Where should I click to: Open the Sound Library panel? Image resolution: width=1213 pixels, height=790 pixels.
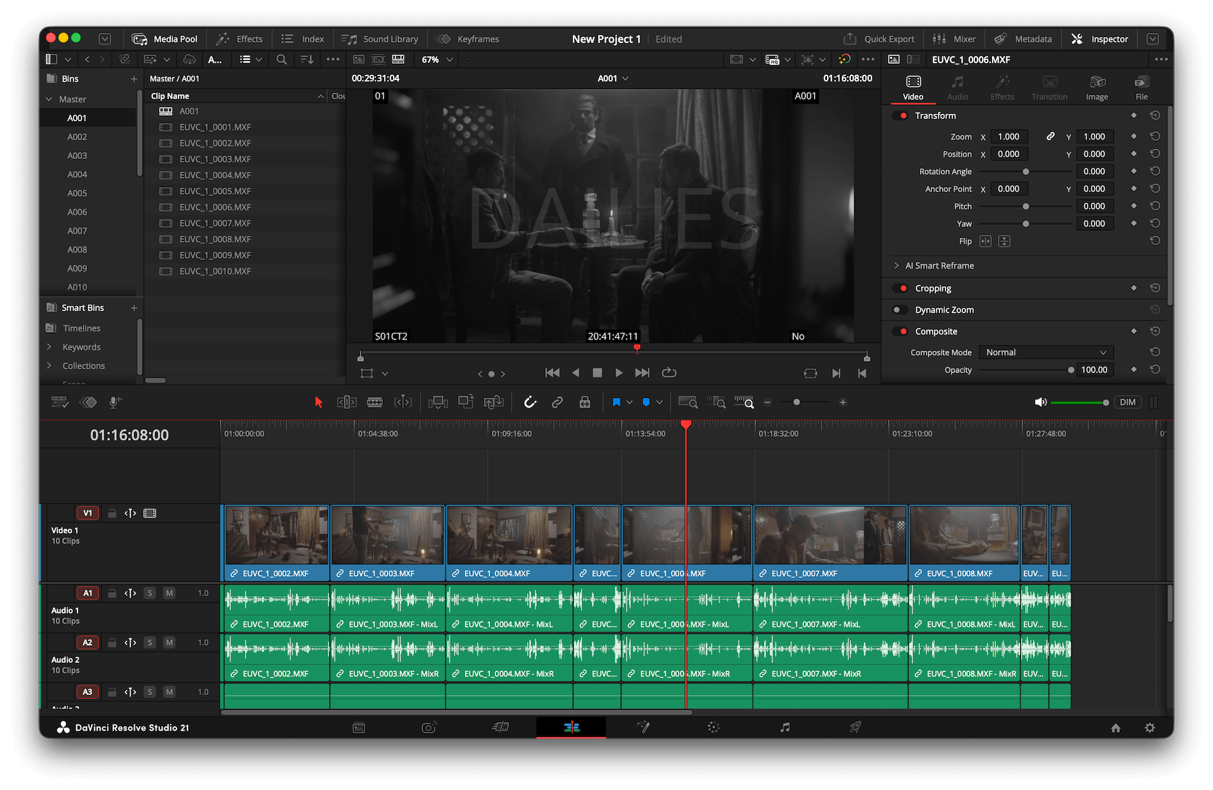(x=380, y=39)
